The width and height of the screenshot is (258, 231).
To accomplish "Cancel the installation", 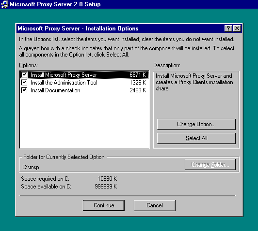I will point(155,205).
